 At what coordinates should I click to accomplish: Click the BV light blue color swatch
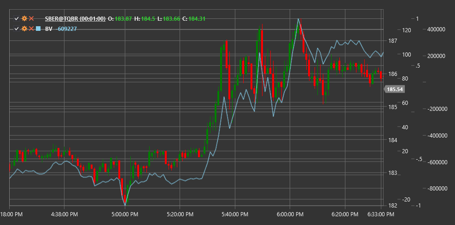coord(38,29)
